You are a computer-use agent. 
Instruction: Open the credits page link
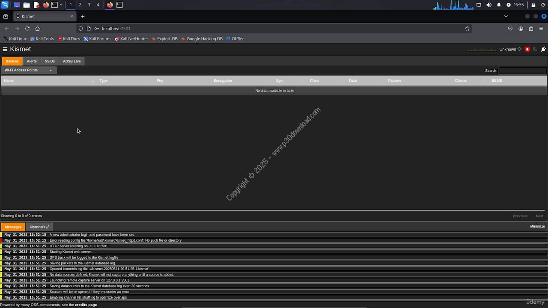pos(86,305)
